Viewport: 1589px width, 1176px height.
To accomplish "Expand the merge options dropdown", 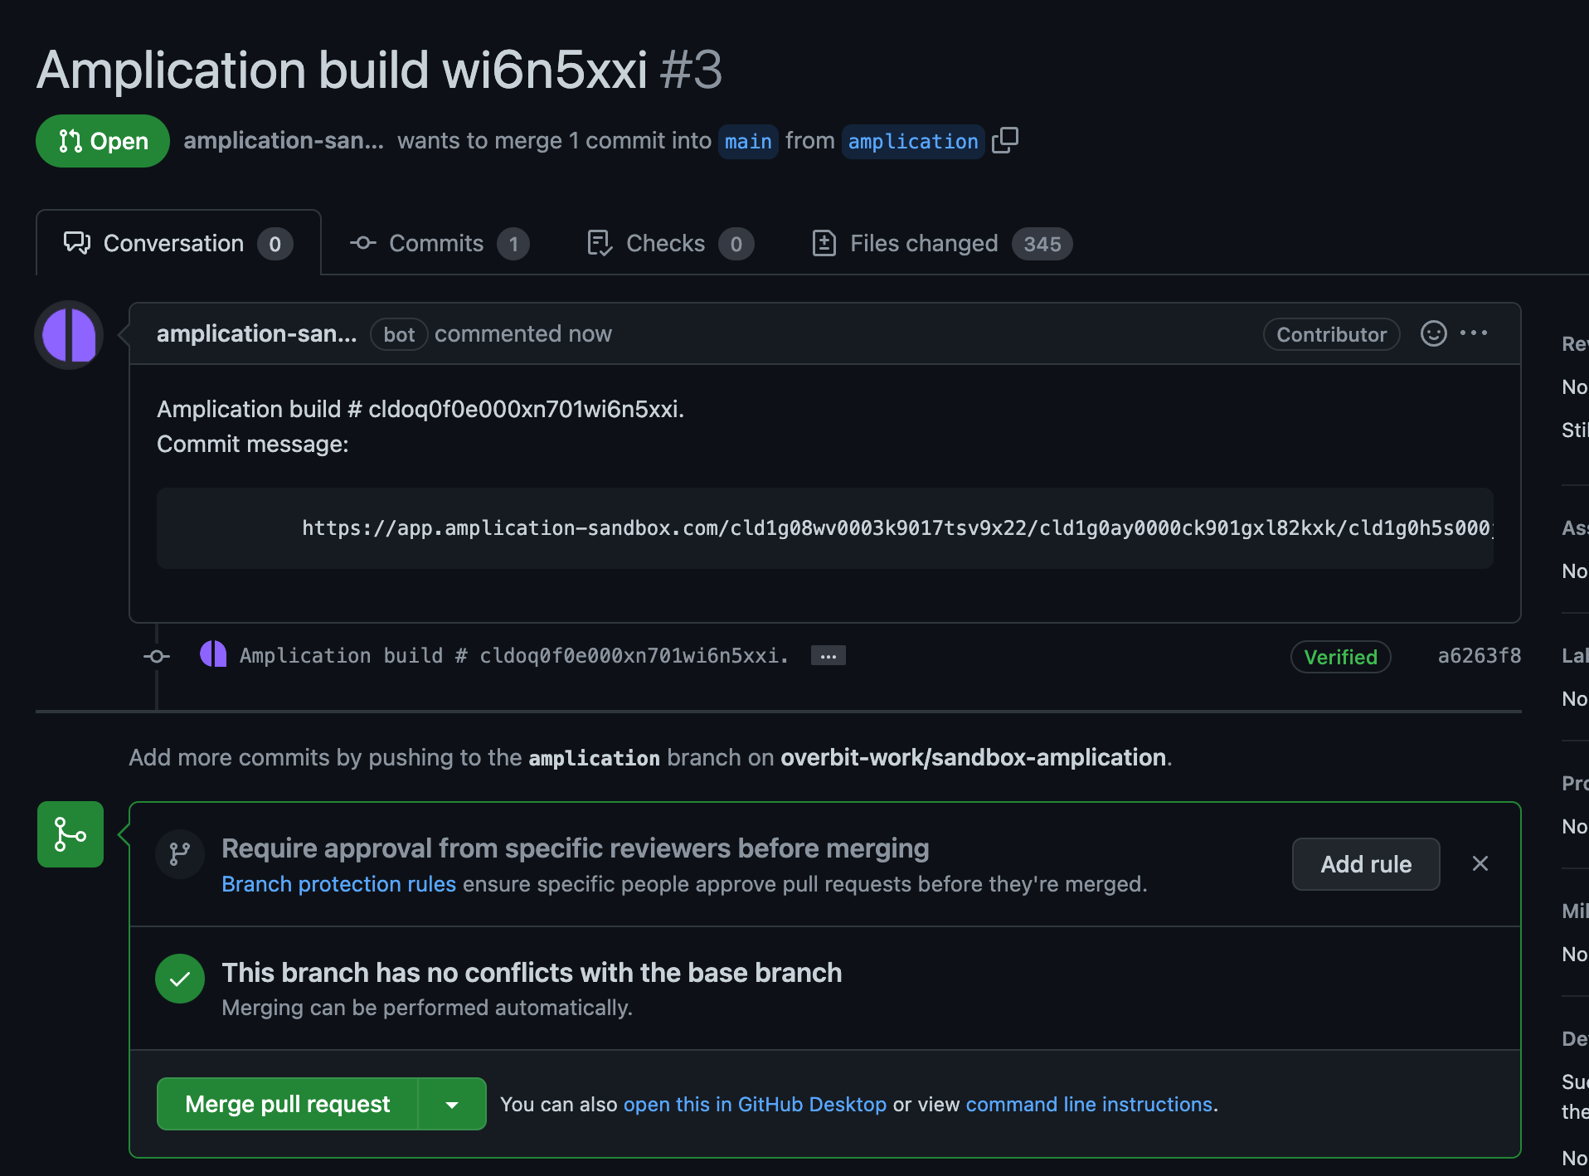I will click(452, 1104).
